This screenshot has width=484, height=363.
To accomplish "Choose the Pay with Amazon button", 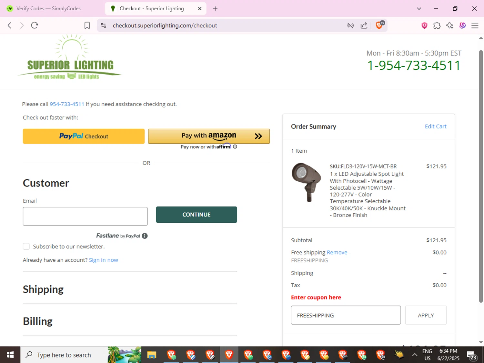I will click(x=209, y=136).
